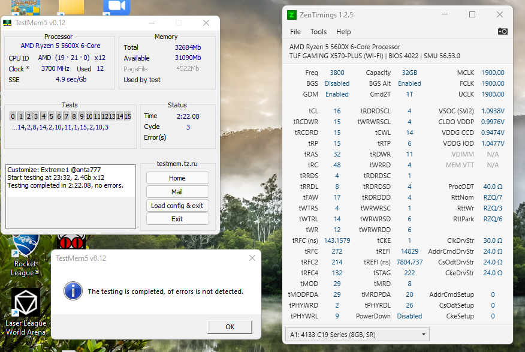Image resolution: width=525 pixels, height=352 pixels.
Task: Click test box number 0 in Tests
Action: 13,116
